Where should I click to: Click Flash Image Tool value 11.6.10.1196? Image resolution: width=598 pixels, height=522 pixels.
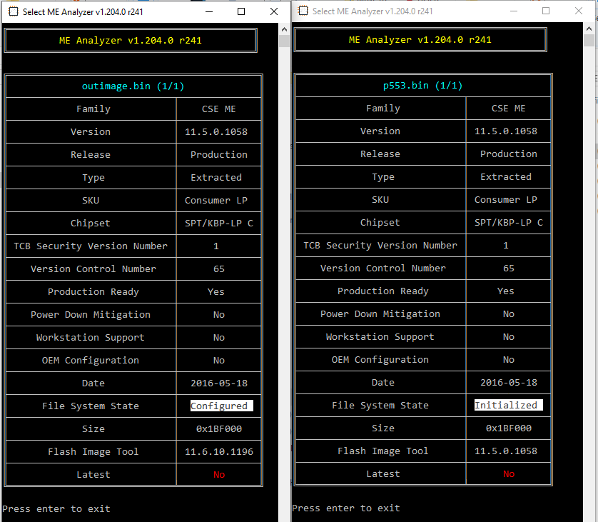(x=219, y=452)
